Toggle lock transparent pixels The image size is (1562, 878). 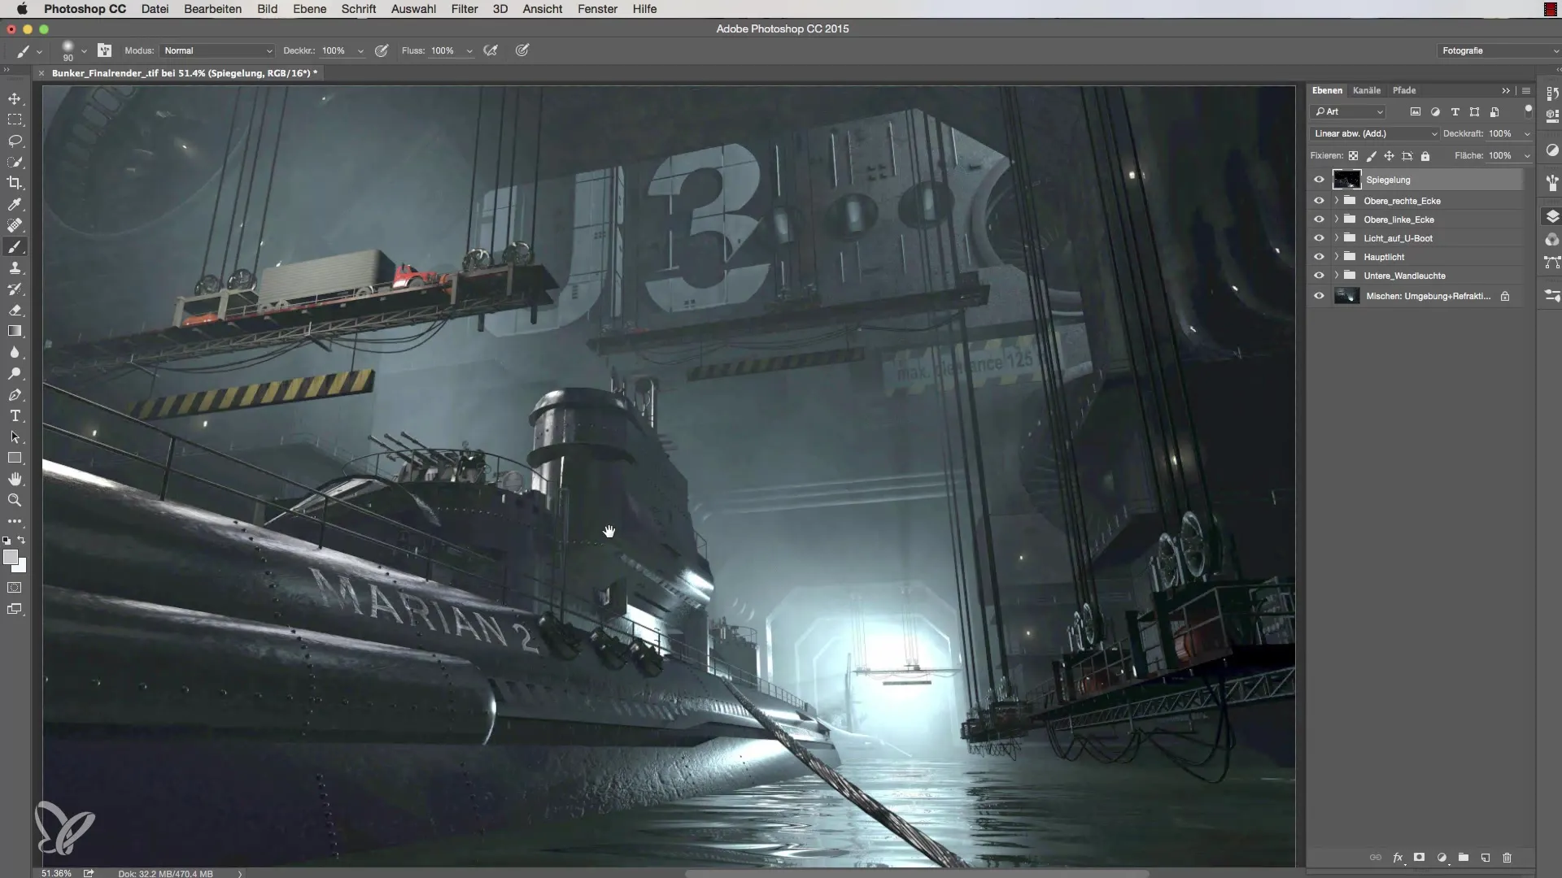1353,156
